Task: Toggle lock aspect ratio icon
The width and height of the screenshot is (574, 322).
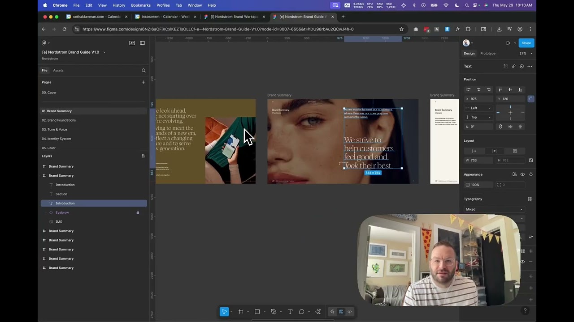Action: (x=531, y=161)
